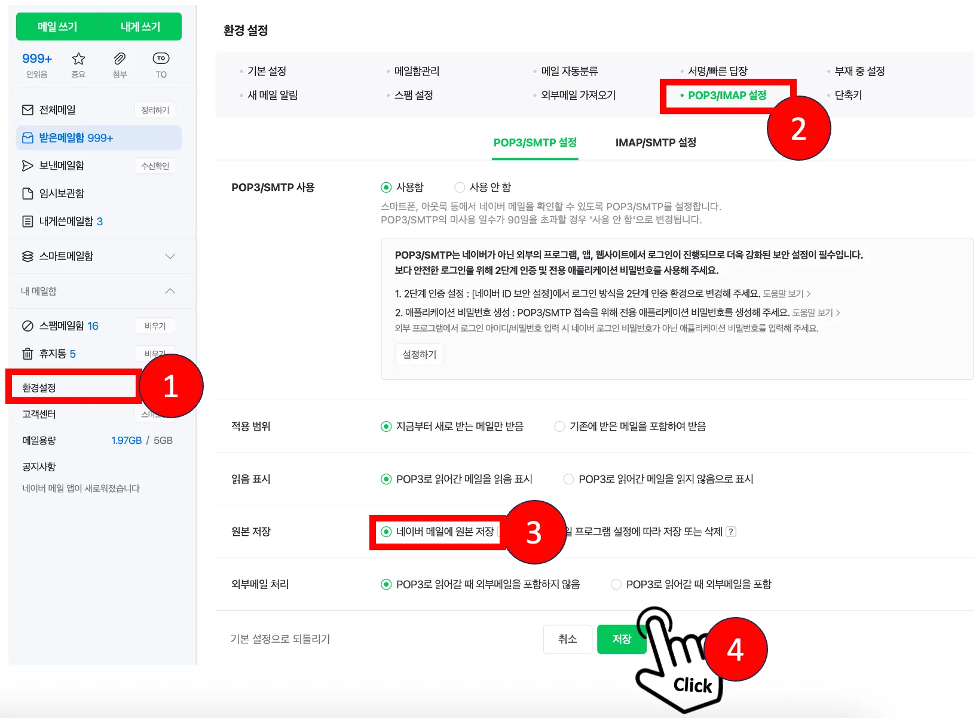
Task: Click the 설정하기 button
Action: click(420, 355)
